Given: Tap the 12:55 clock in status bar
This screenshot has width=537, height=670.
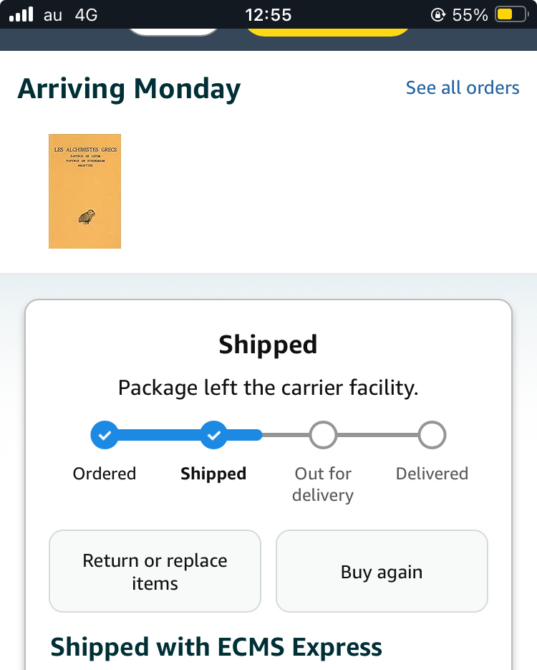Looking at the screenshot, I should tap(268, 15).
